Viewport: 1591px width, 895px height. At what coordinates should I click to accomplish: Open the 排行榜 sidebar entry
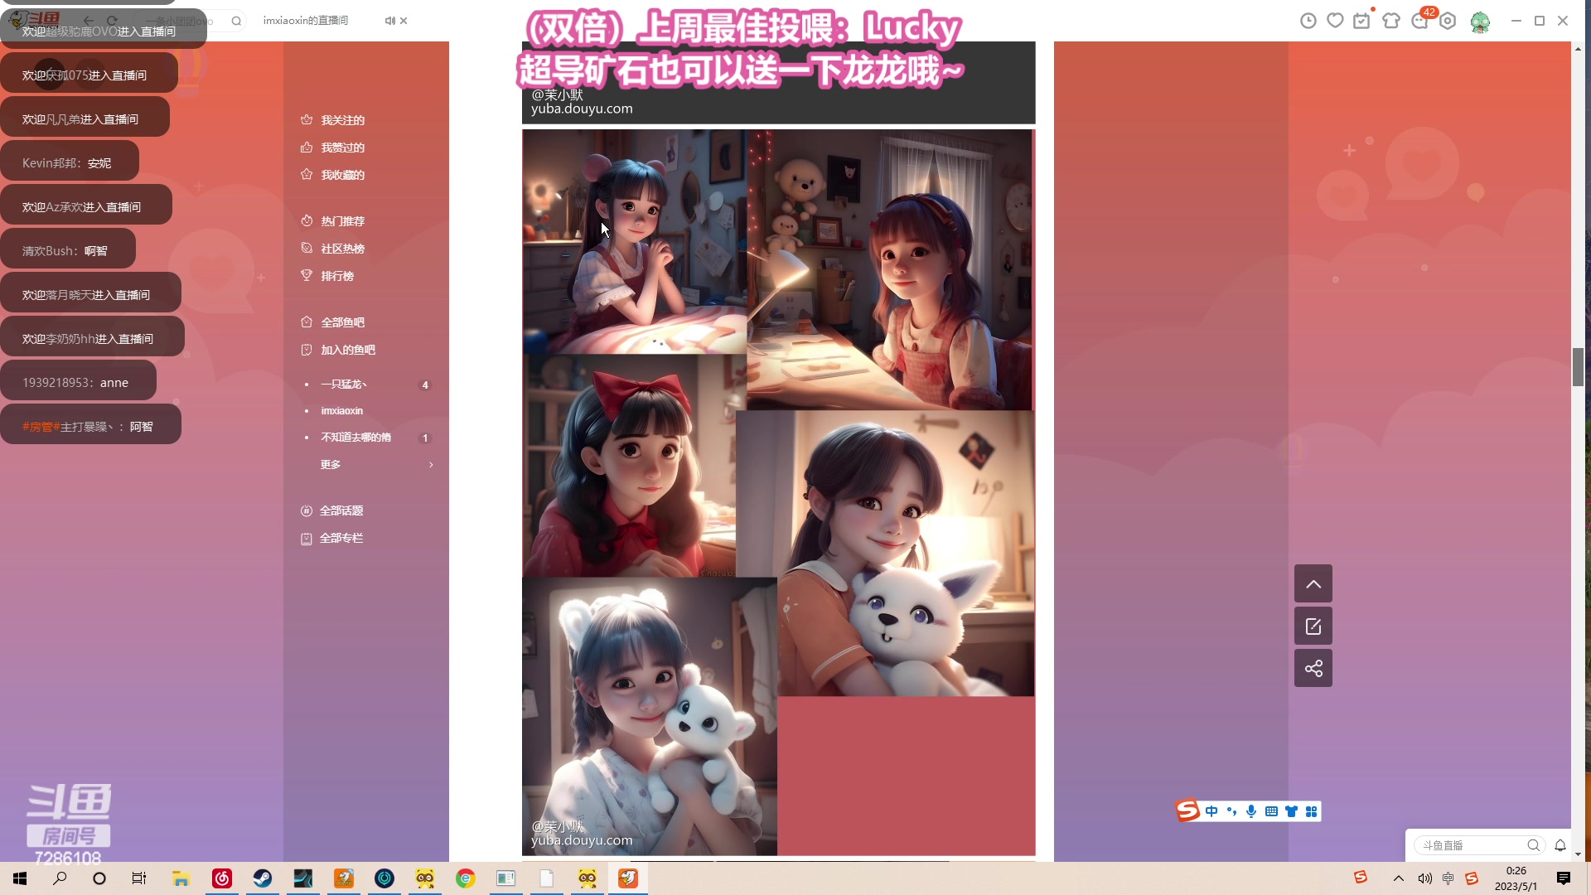pyautogui.click(x=337, y=275)
